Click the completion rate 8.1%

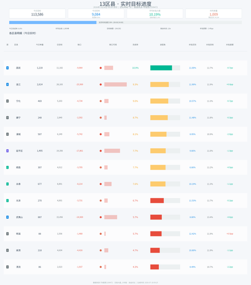[135, 134]
